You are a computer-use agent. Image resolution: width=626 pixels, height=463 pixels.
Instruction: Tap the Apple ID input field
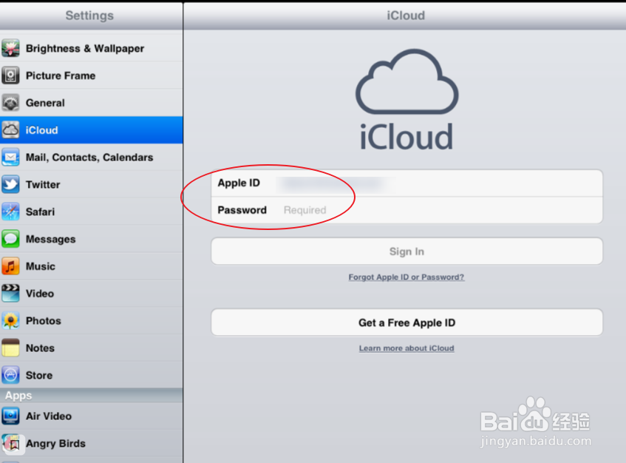406,183
